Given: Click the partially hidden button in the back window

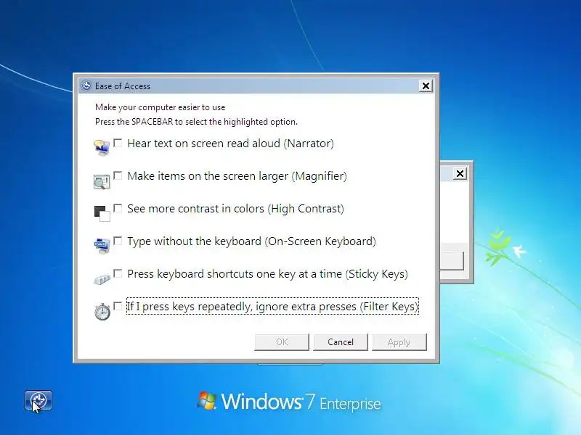Looking at the screenshot, I should (452, 261).
